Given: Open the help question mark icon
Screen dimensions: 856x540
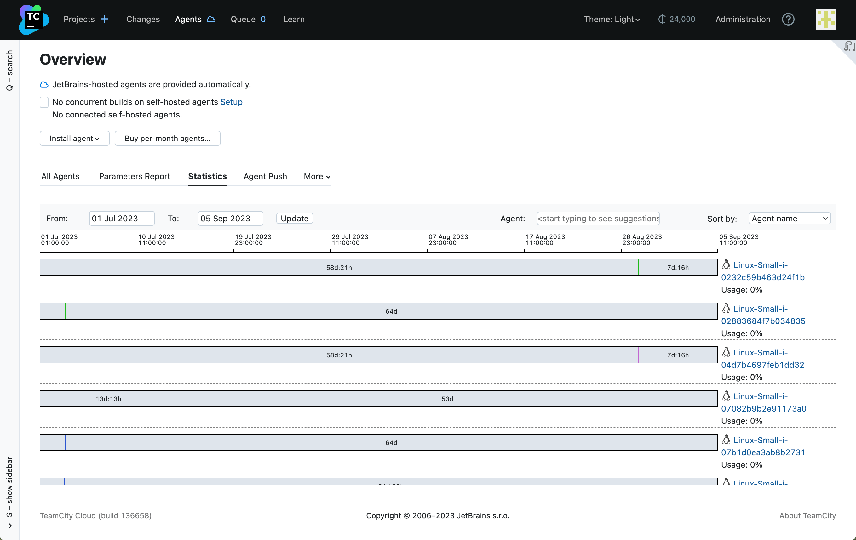Looking at the screenshot, I should (788, 19).
